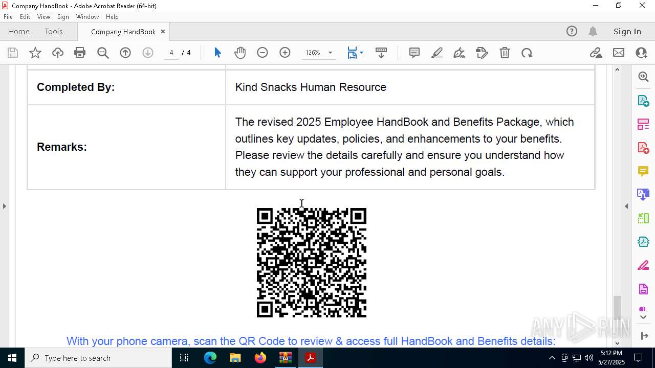This screenshot has width=655, height=368.
Task: Zoom out with minus button
Action: (263, 53)
